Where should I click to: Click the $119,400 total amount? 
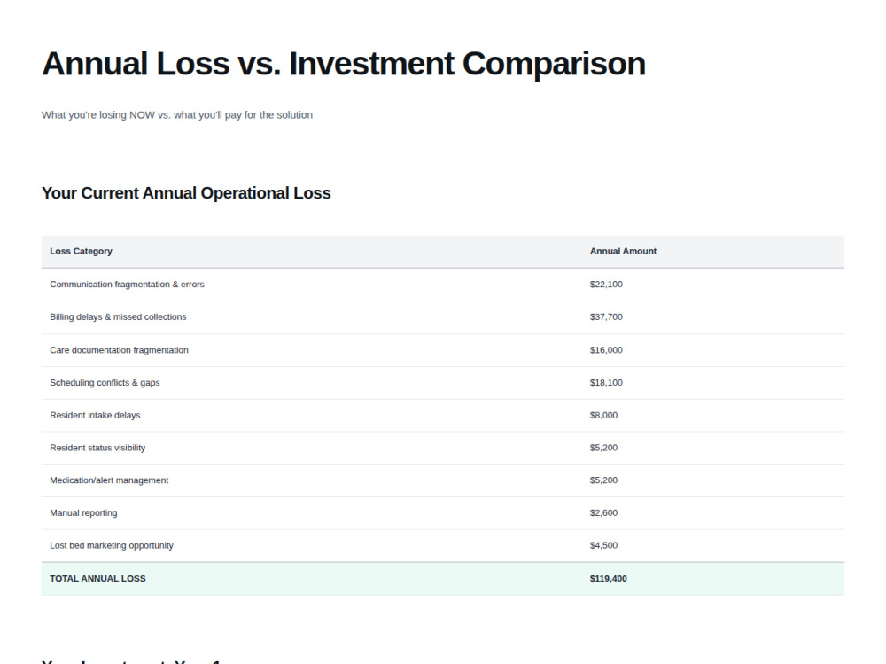608,579
